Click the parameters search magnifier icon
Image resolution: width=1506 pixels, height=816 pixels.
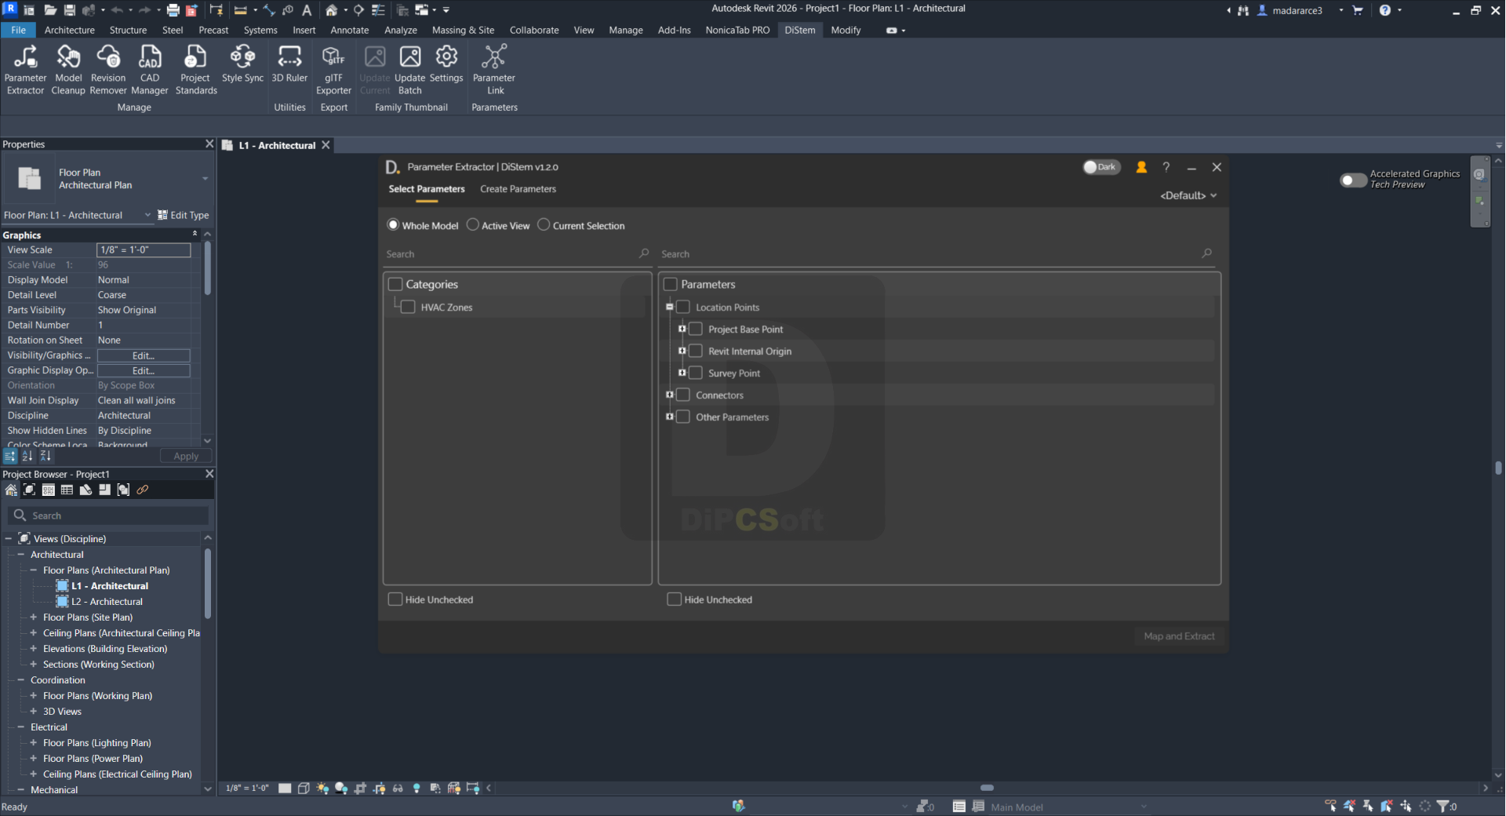(1207, 253)
